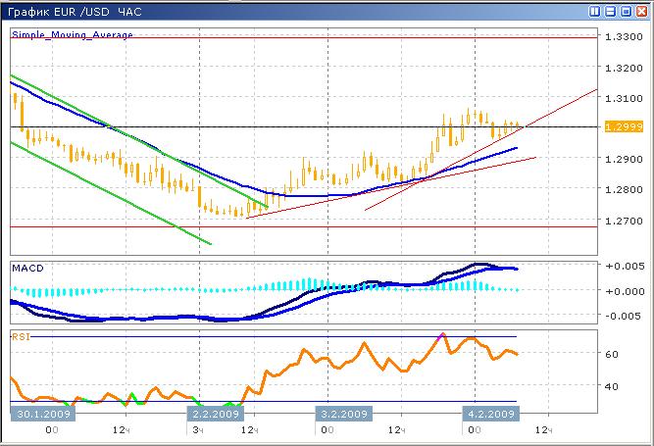Select the 30.1.2009 date marker
This screenshot has height=446, width=654.
[x=41, y=415]
